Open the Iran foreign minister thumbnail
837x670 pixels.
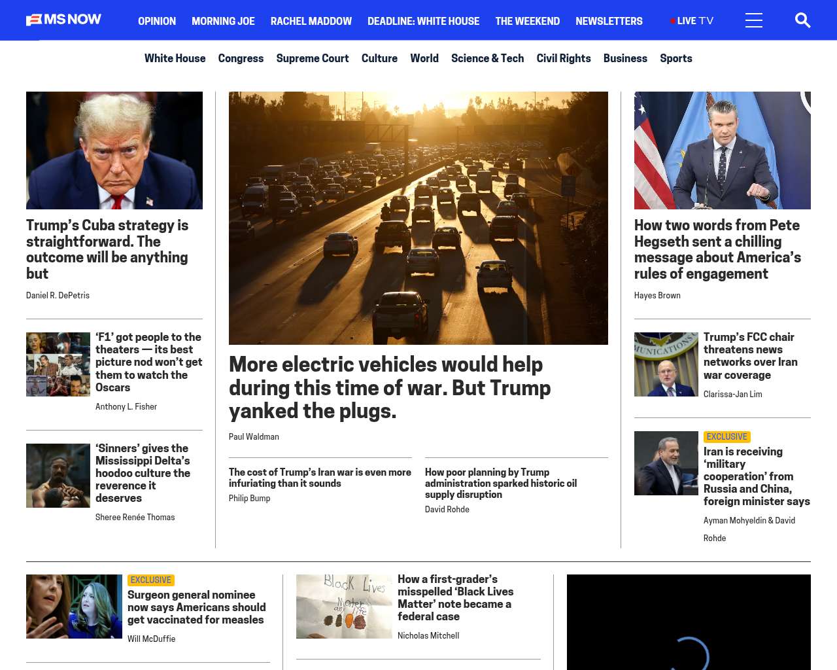[666, 463]
